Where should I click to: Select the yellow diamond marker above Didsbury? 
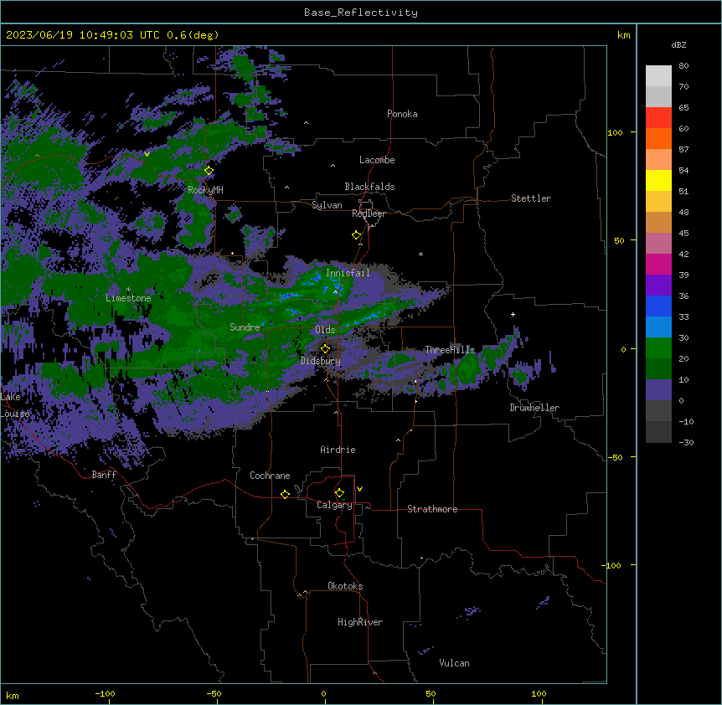[x=325, y=349]
